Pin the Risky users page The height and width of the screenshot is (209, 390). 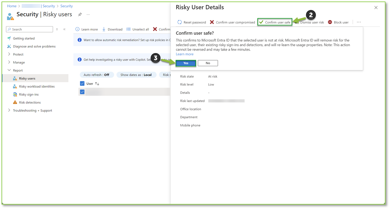click(x=80, y=15)
